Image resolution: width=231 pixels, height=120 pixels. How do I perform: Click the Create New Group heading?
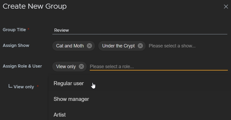pyautogui.click(x=34, y=6)
